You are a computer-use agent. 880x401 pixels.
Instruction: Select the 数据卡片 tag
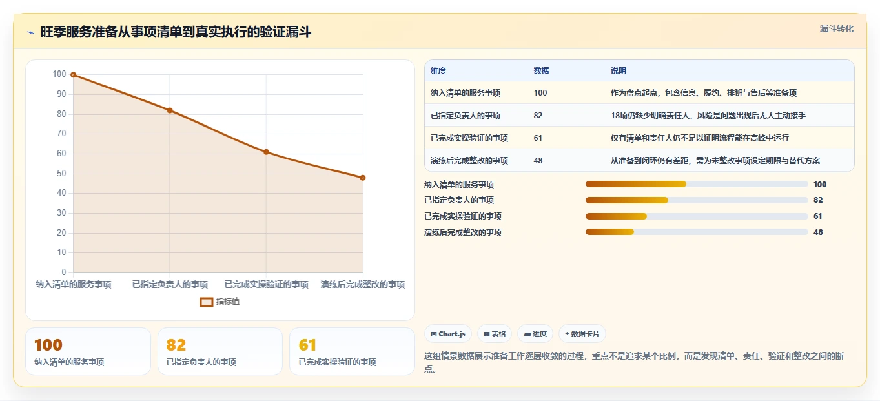(x=582, y=334)
